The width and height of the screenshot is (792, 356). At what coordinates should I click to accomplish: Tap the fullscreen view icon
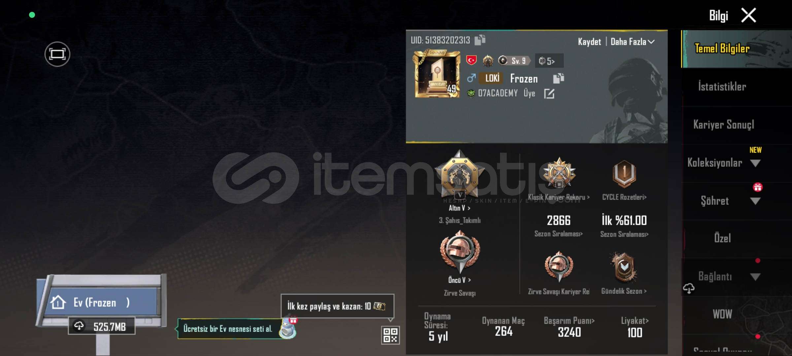click(57, 54)
